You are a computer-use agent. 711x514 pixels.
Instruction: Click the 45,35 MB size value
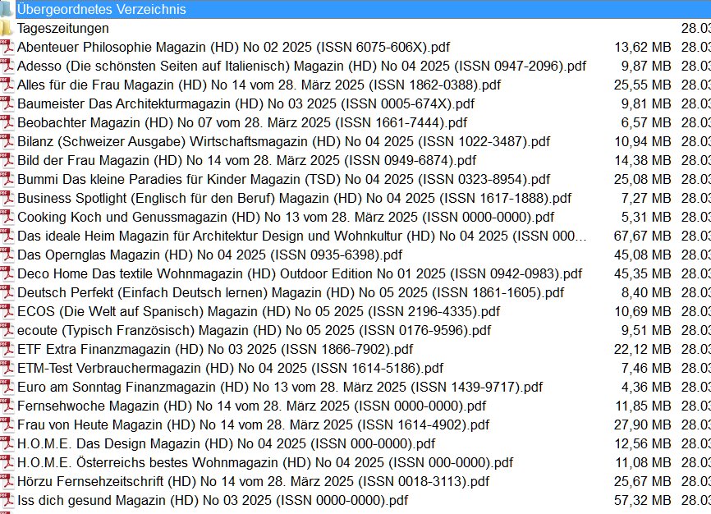642,273
